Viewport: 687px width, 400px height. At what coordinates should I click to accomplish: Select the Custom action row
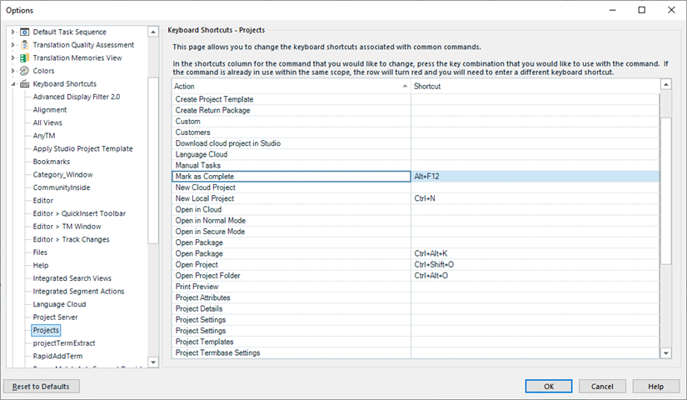pyautogui.click(x=416, y=121)
